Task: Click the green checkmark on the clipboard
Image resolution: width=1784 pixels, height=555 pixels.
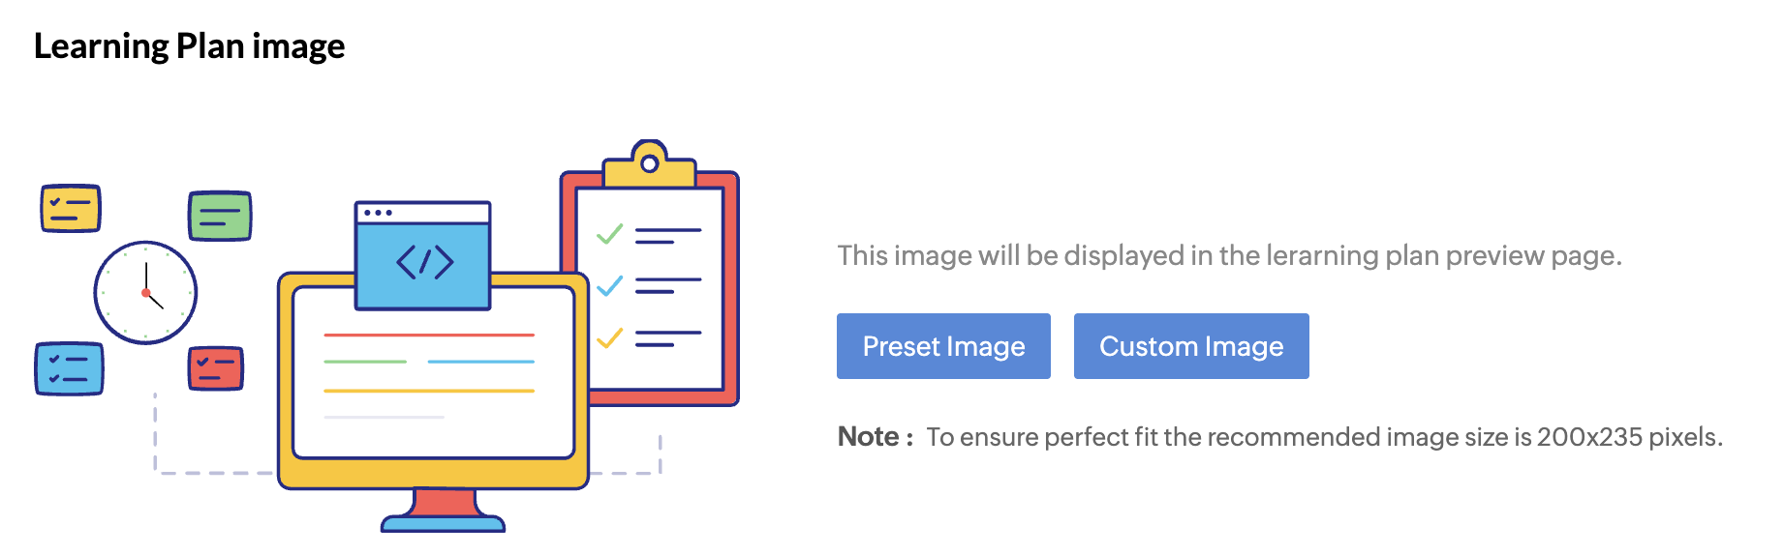Action: 609,234
